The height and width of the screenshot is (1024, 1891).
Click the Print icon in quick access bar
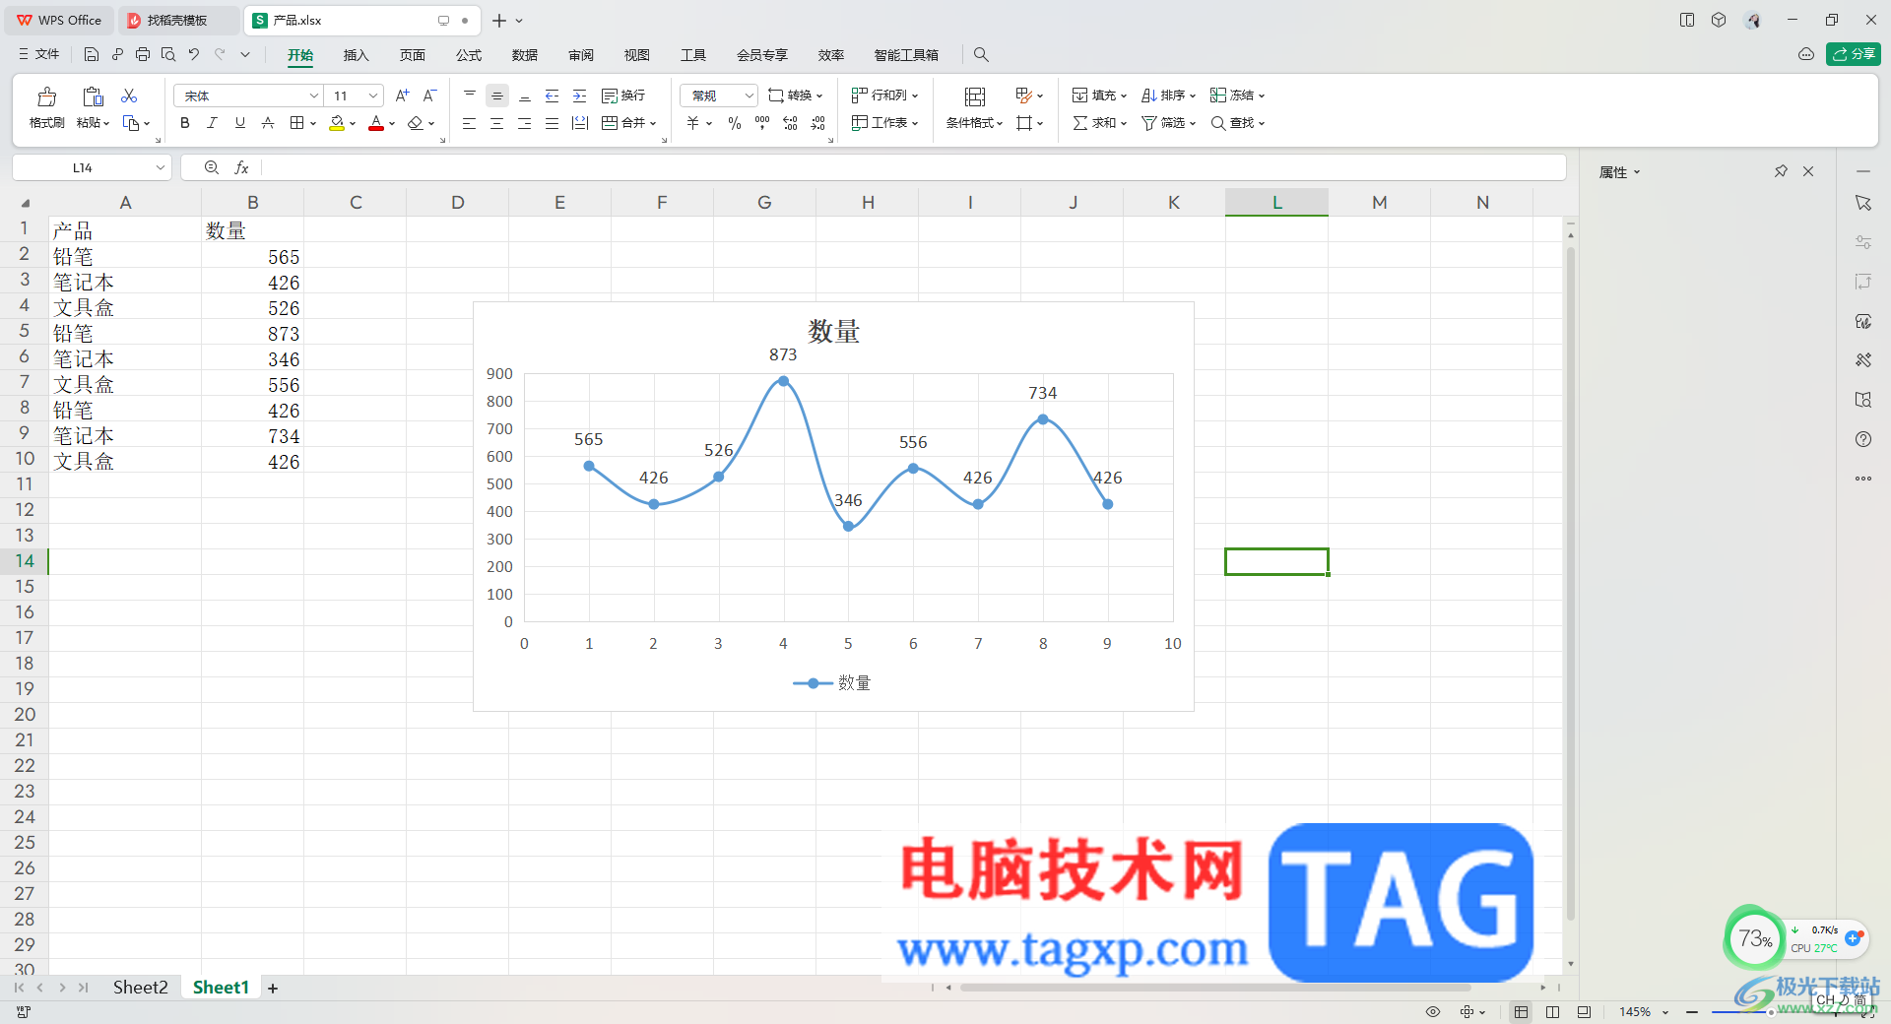tap(143, 55)
